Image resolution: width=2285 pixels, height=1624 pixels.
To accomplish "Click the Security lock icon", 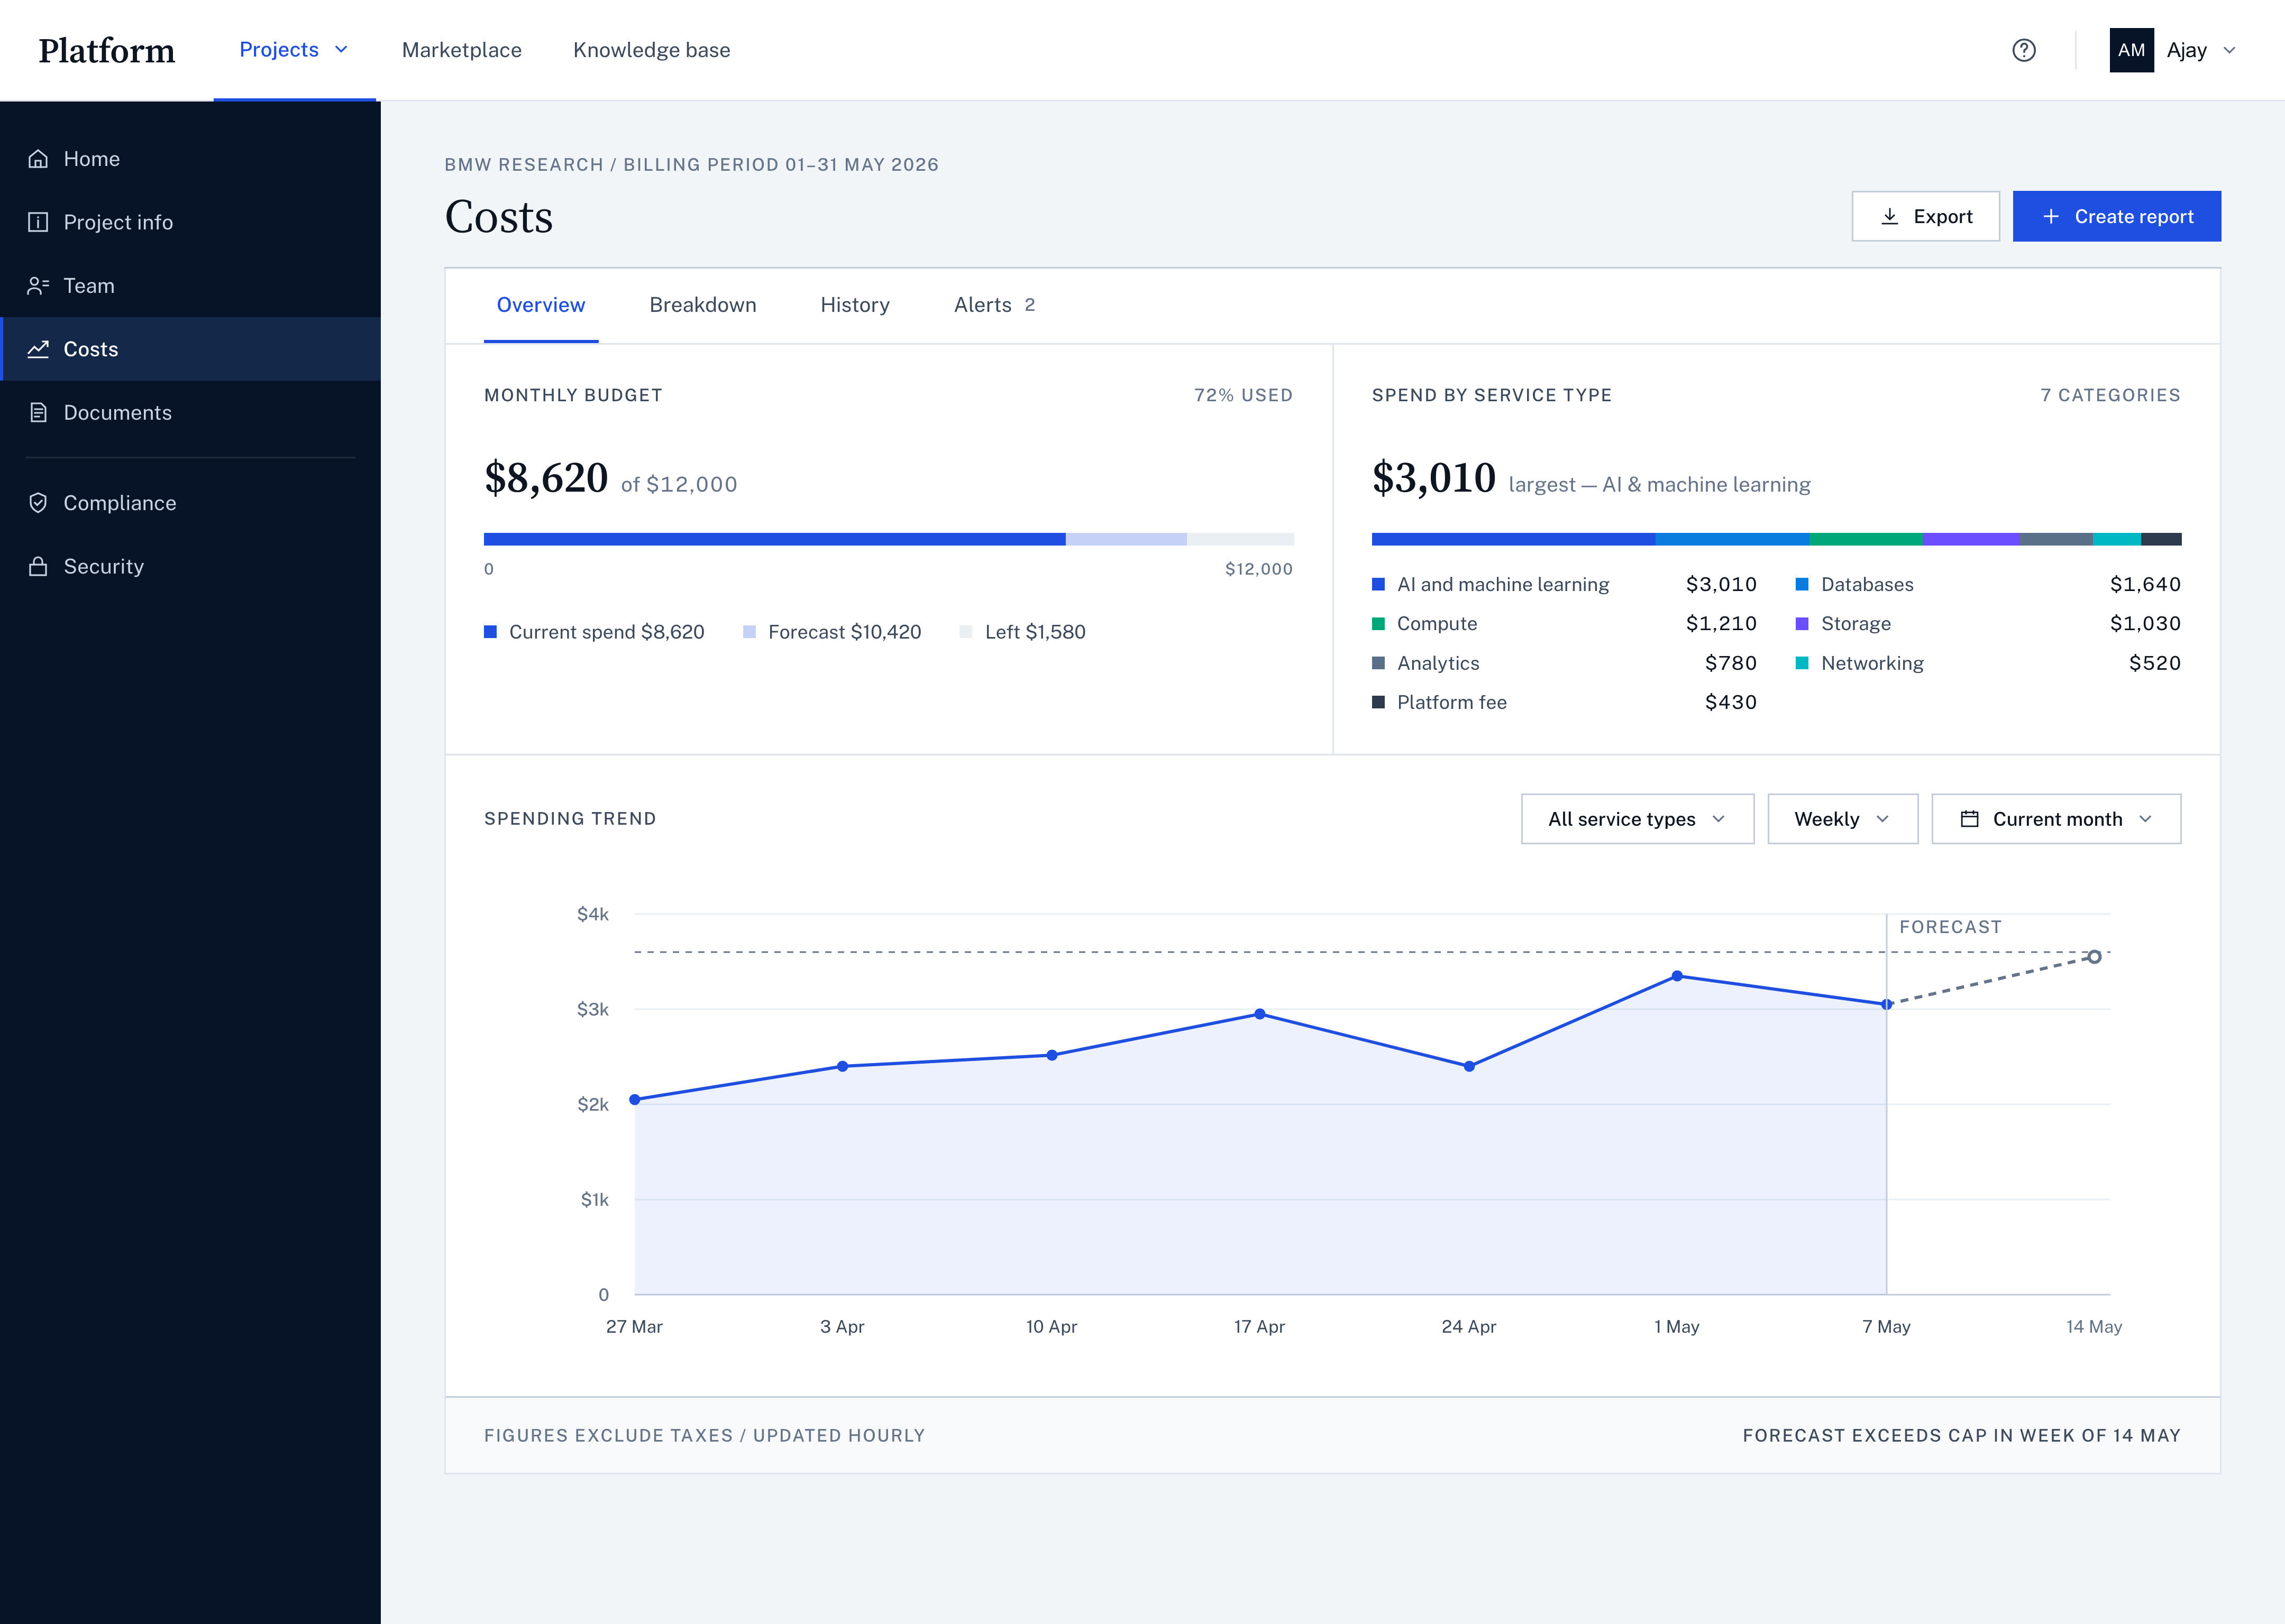I will 38,567.
